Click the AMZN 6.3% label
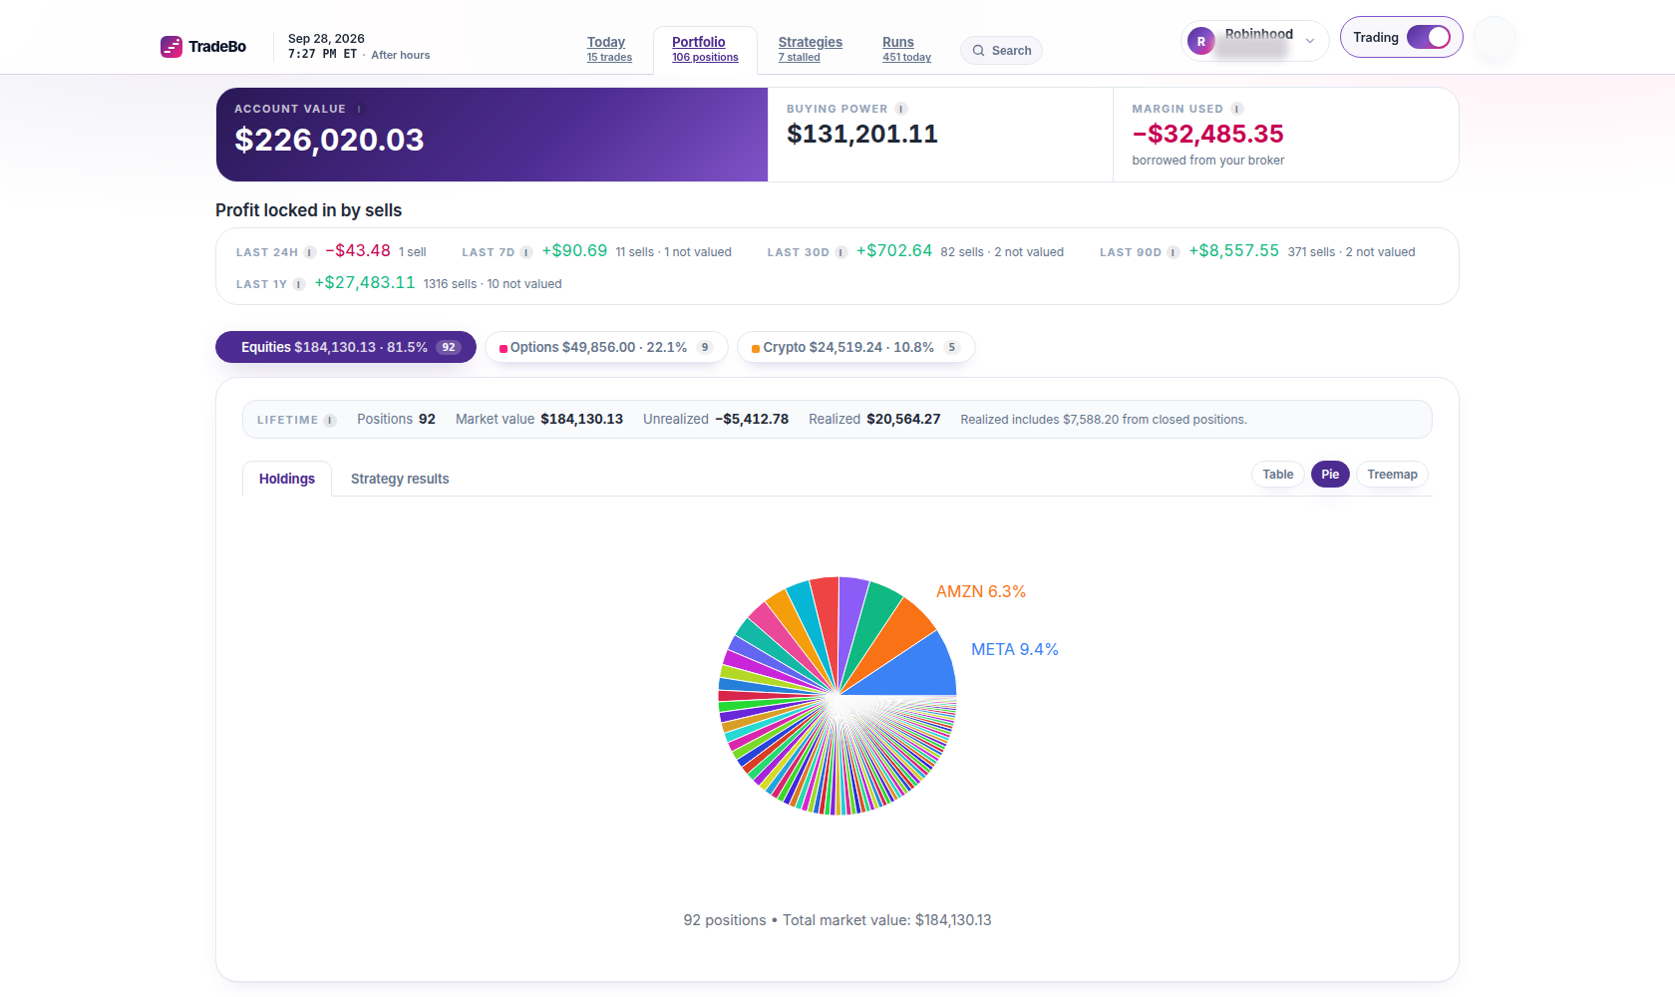The height and width of the screenshot is (997, 1675). tap(981, 591)
